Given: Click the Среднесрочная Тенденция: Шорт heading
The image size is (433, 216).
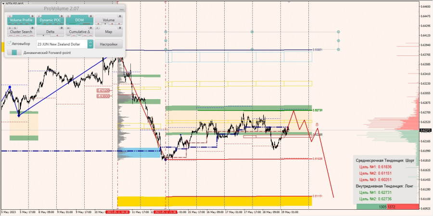Looking at the screenshot, I should point(385,161).
